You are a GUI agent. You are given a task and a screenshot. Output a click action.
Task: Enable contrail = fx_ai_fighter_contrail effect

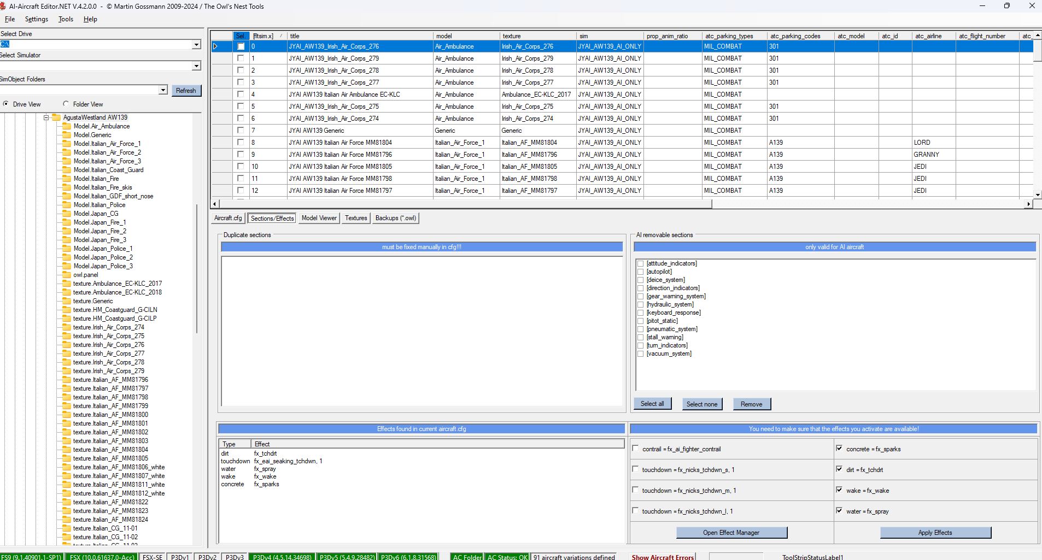[x=635, y=448]
